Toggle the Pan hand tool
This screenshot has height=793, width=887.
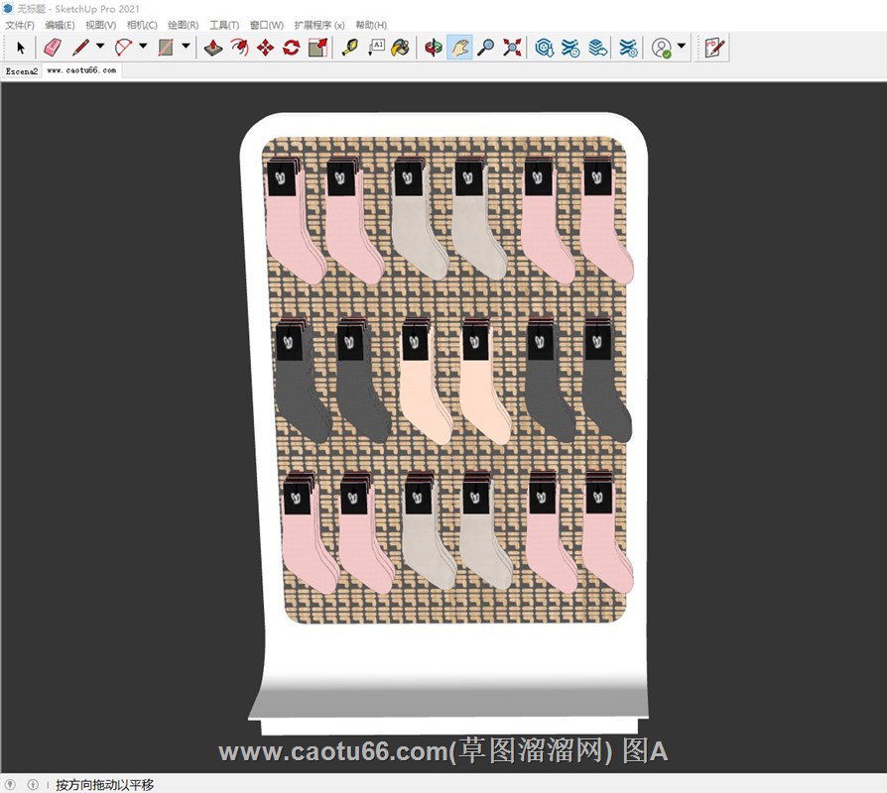point(459,47)
